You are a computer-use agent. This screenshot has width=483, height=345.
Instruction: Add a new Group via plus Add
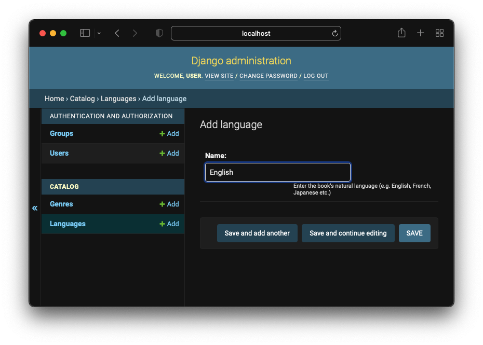pos(169,133)
